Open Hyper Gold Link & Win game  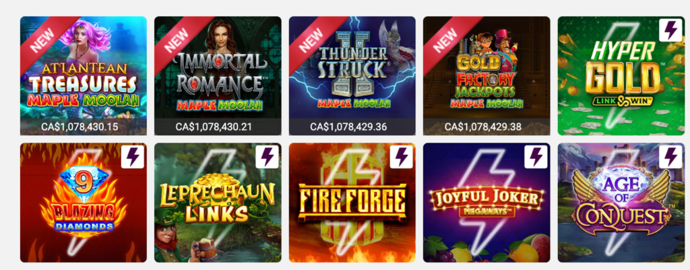(621, 75)
